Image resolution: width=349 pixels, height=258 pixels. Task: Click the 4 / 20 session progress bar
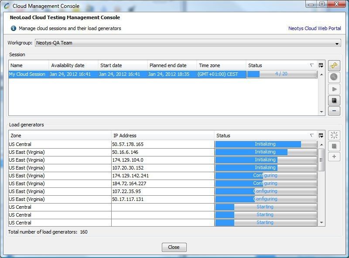point(282,74)
